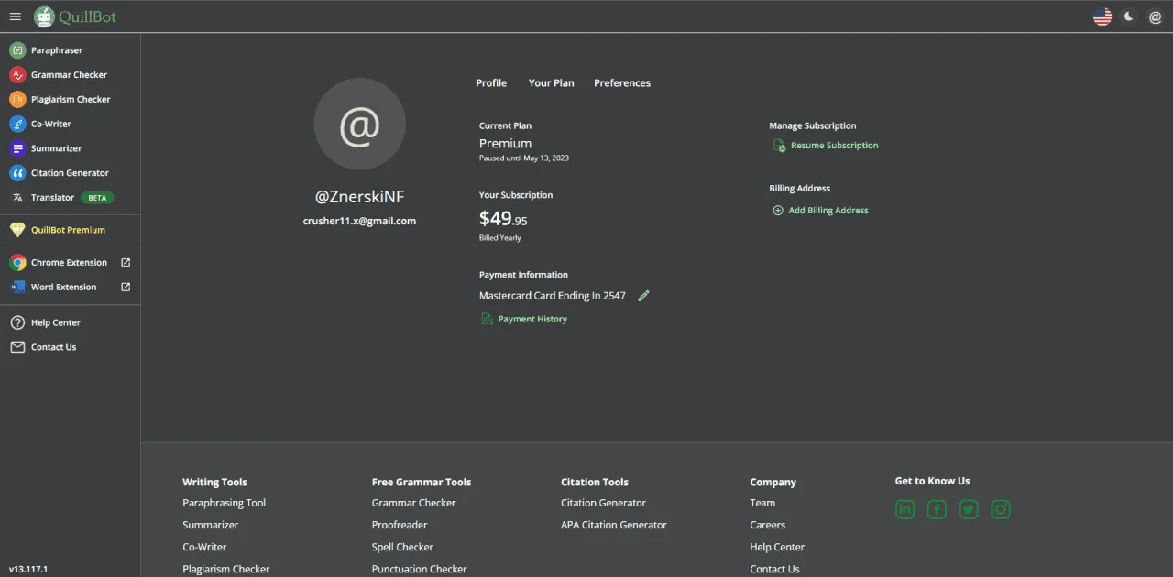The width and height of the screenshot is (1173, 577).
Task: Click the large @ profile avatar
Action: point(359,124)
